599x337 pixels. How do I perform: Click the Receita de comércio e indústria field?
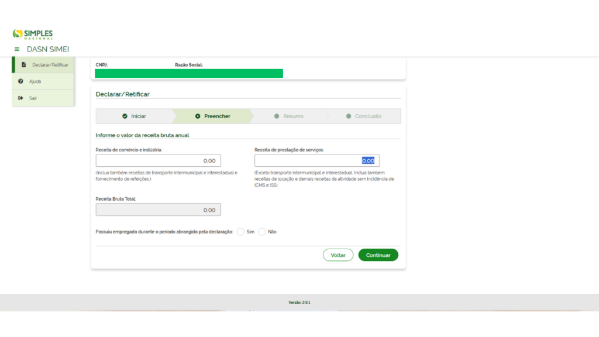[x=158, y=160]
